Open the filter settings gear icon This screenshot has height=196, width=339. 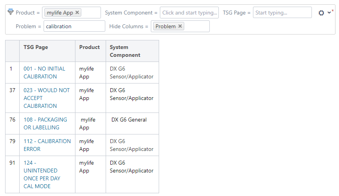tap(321, 13)
